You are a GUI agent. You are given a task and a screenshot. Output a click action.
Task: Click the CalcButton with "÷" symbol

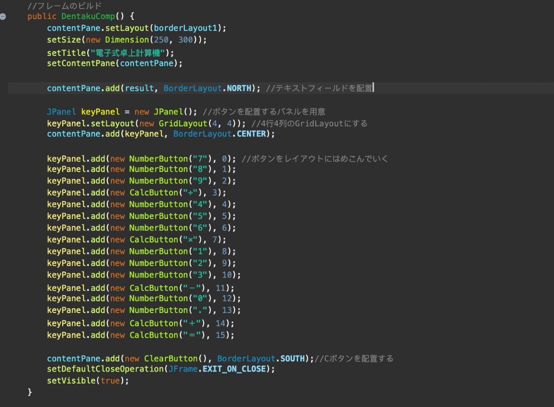[x=154, y=192]
